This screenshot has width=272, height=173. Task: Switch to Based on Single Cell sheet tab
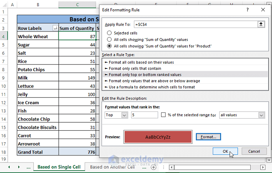[59, 167]
